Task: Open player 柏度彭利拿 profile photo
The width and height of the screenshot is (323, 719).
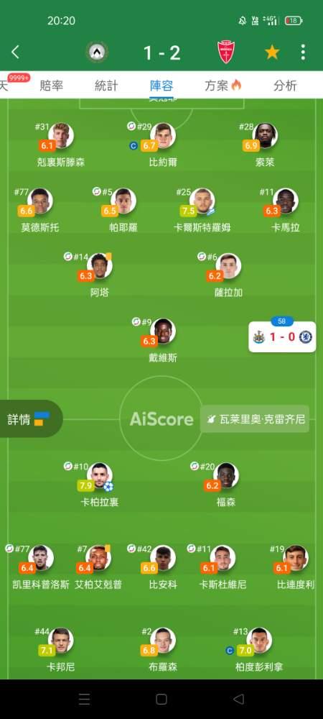Action: point(259,640)
